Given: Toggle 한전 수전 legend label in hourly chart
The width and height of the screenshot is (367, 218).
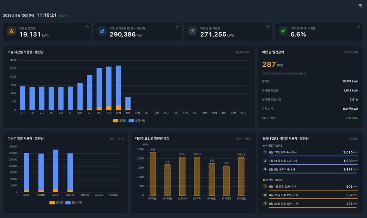Looking at the screenshot, I should coord(140,120).
